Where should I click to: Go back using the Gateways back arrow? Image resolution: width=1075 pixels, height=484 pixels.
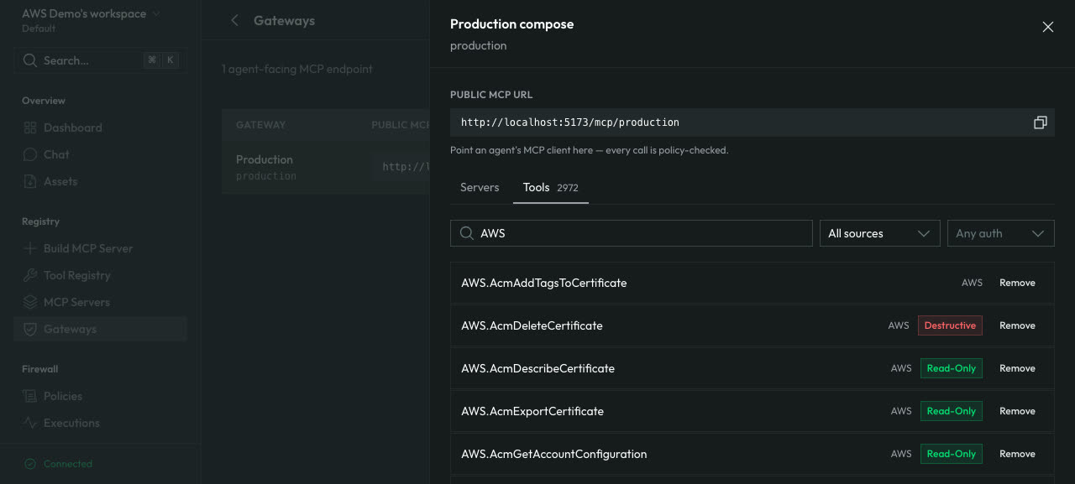pyautogui.click(x=234, y=20)
